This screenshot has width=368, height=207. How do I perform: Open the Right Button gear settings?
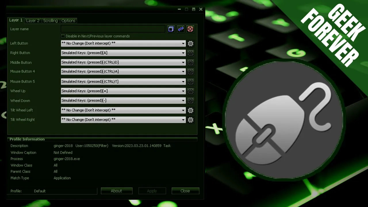coord(191,53)
